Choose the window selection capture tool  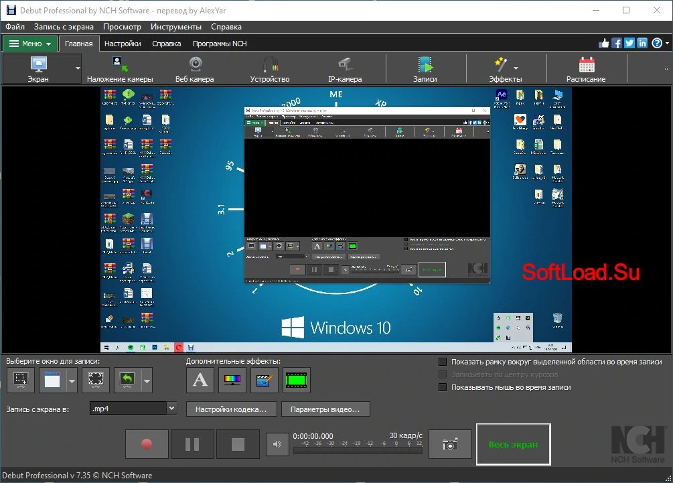click(52, 380)
